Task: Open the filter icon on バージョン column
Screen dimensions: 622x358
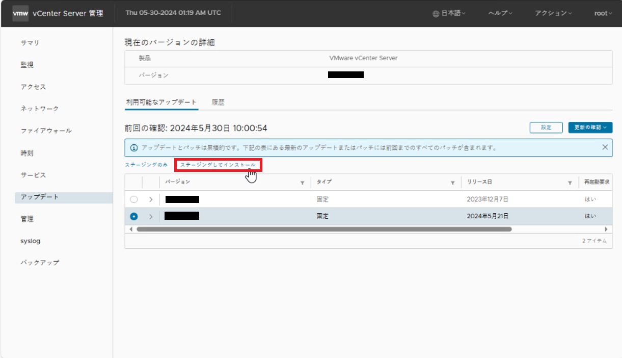Action: [302, 182]
